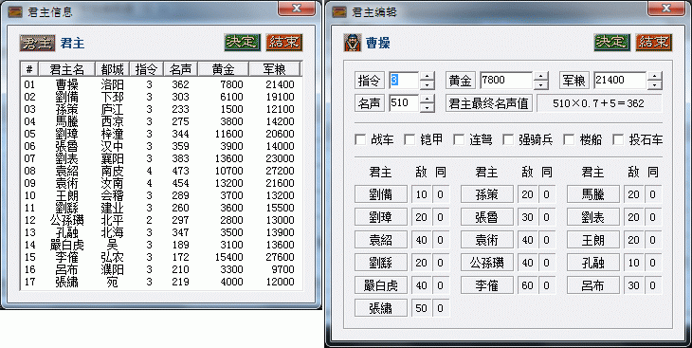Increase 名声 value with up arrow
Screen dimensions: 692x348
pyautogui.click(x=427, y=99)
